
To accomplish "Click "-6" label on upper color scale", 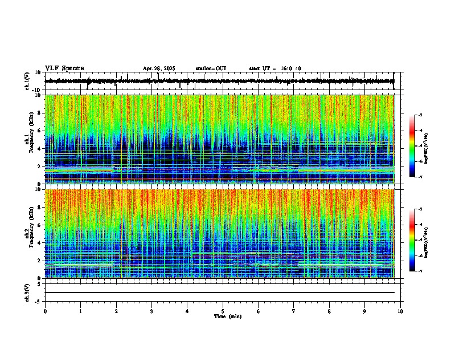I will pos(420,161).
